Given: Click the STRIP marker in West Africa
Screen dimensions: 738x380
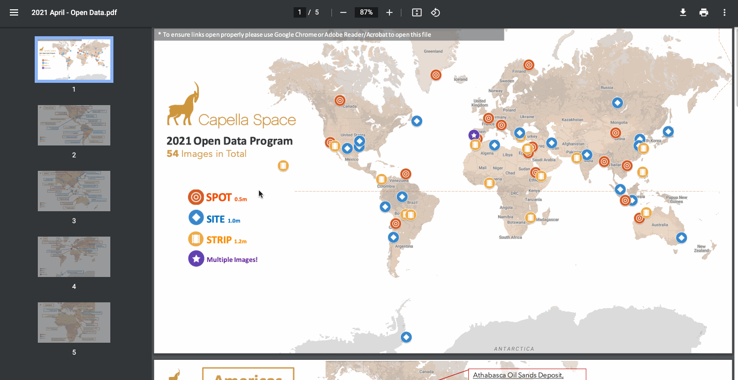Looking at the screenshot, I should pos(489,183).
